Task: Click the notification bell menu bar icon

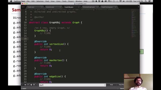Action: (96, 1)
